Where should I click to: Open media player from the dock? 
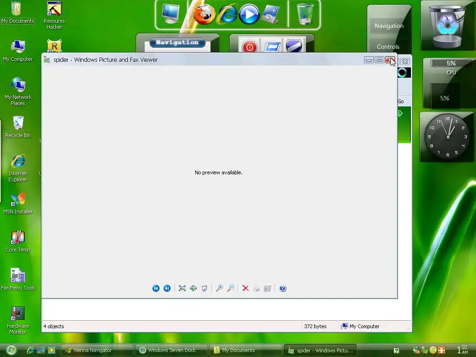coord(249,14)
